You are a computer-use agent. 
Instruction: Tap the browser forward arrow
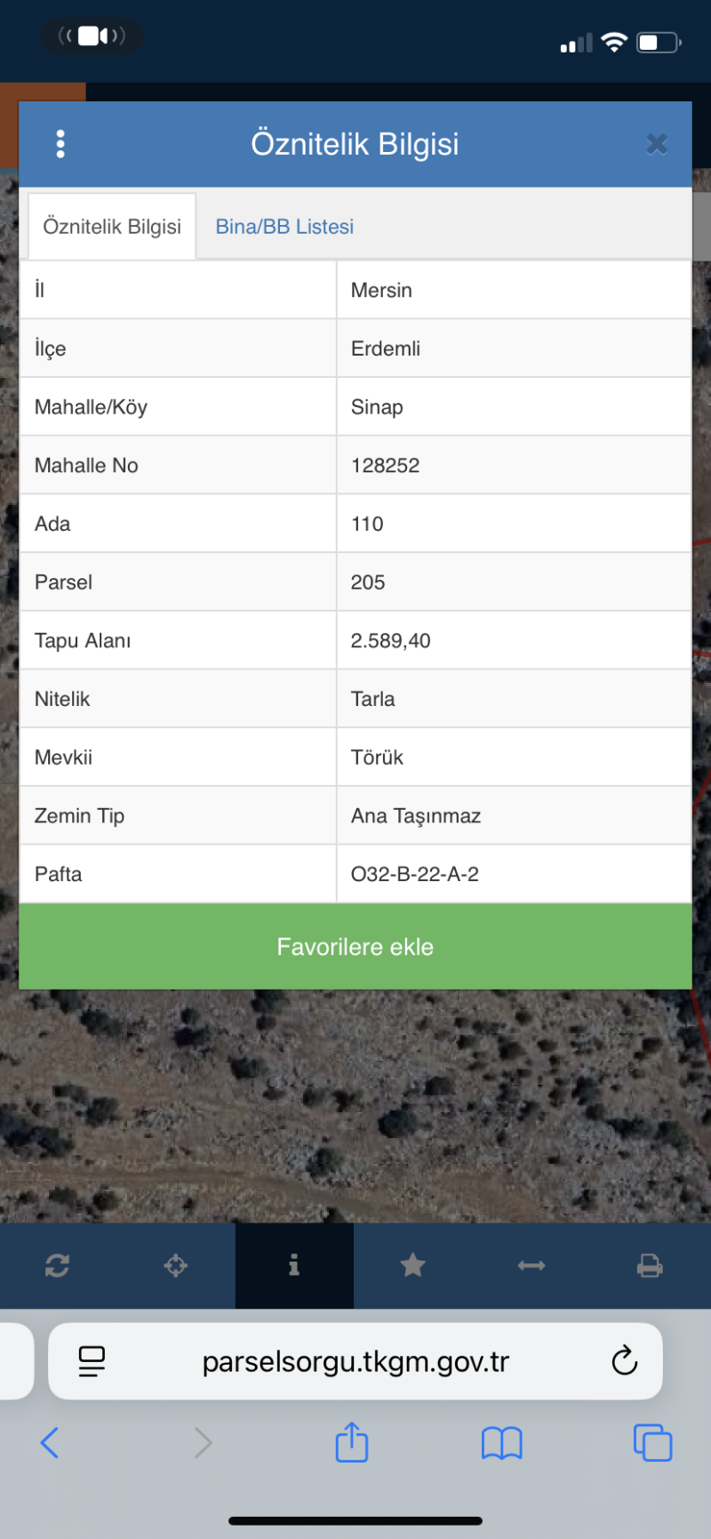[204, 1442]
